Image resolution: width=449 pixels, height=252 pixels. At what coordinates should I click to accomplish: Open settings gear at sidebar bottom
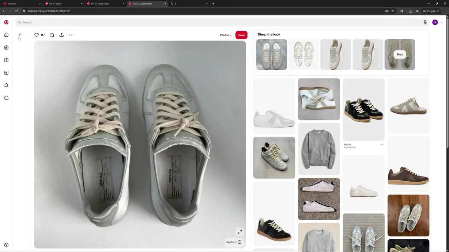[6, 245]
